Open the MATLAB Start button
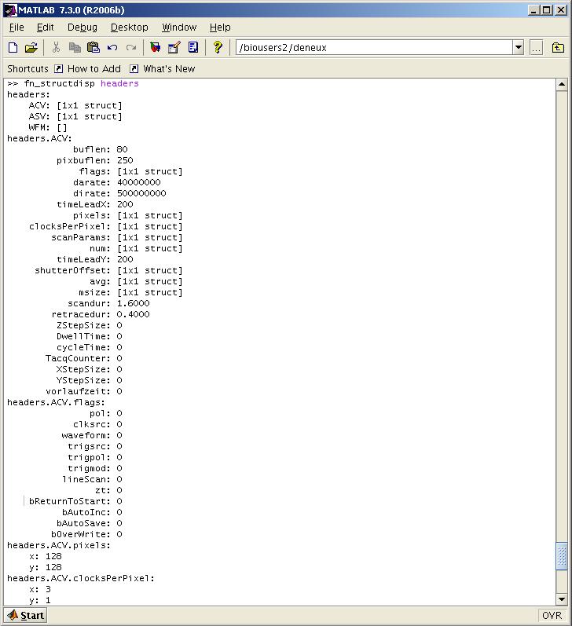The height and width of the screenshot is (626, 572). (26, 615)
